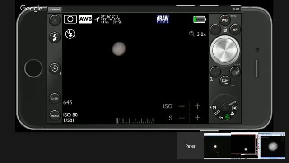Select the dRAW TIFF format indicator
289x163 pixels.
click(163, 19)
